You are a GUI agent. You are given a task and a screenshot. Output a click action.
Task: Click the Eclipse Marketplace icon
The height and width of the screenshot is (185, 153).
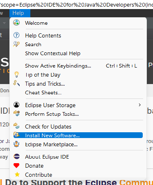click(16, 144)
